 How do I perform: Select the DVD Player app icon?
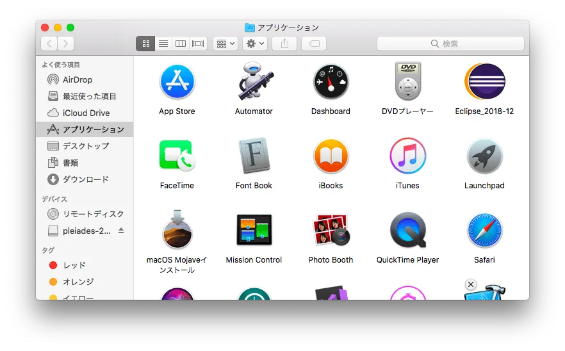(407, 81)
